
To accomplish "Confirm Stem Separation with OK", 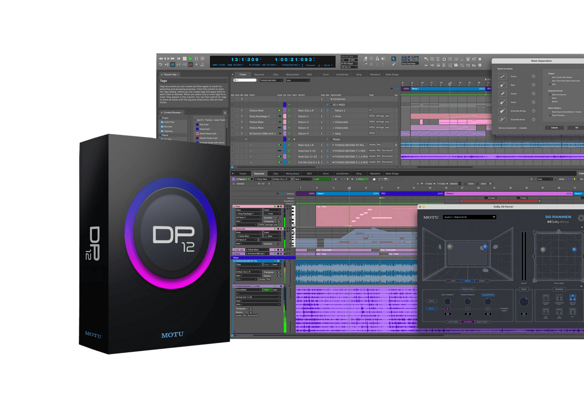I will 576,128.
